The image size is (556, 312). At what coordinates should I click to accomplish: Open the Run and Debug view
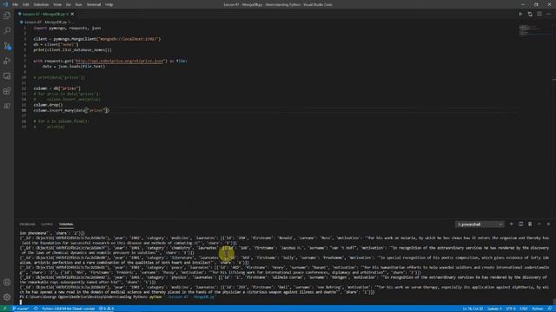click(7, 61)
